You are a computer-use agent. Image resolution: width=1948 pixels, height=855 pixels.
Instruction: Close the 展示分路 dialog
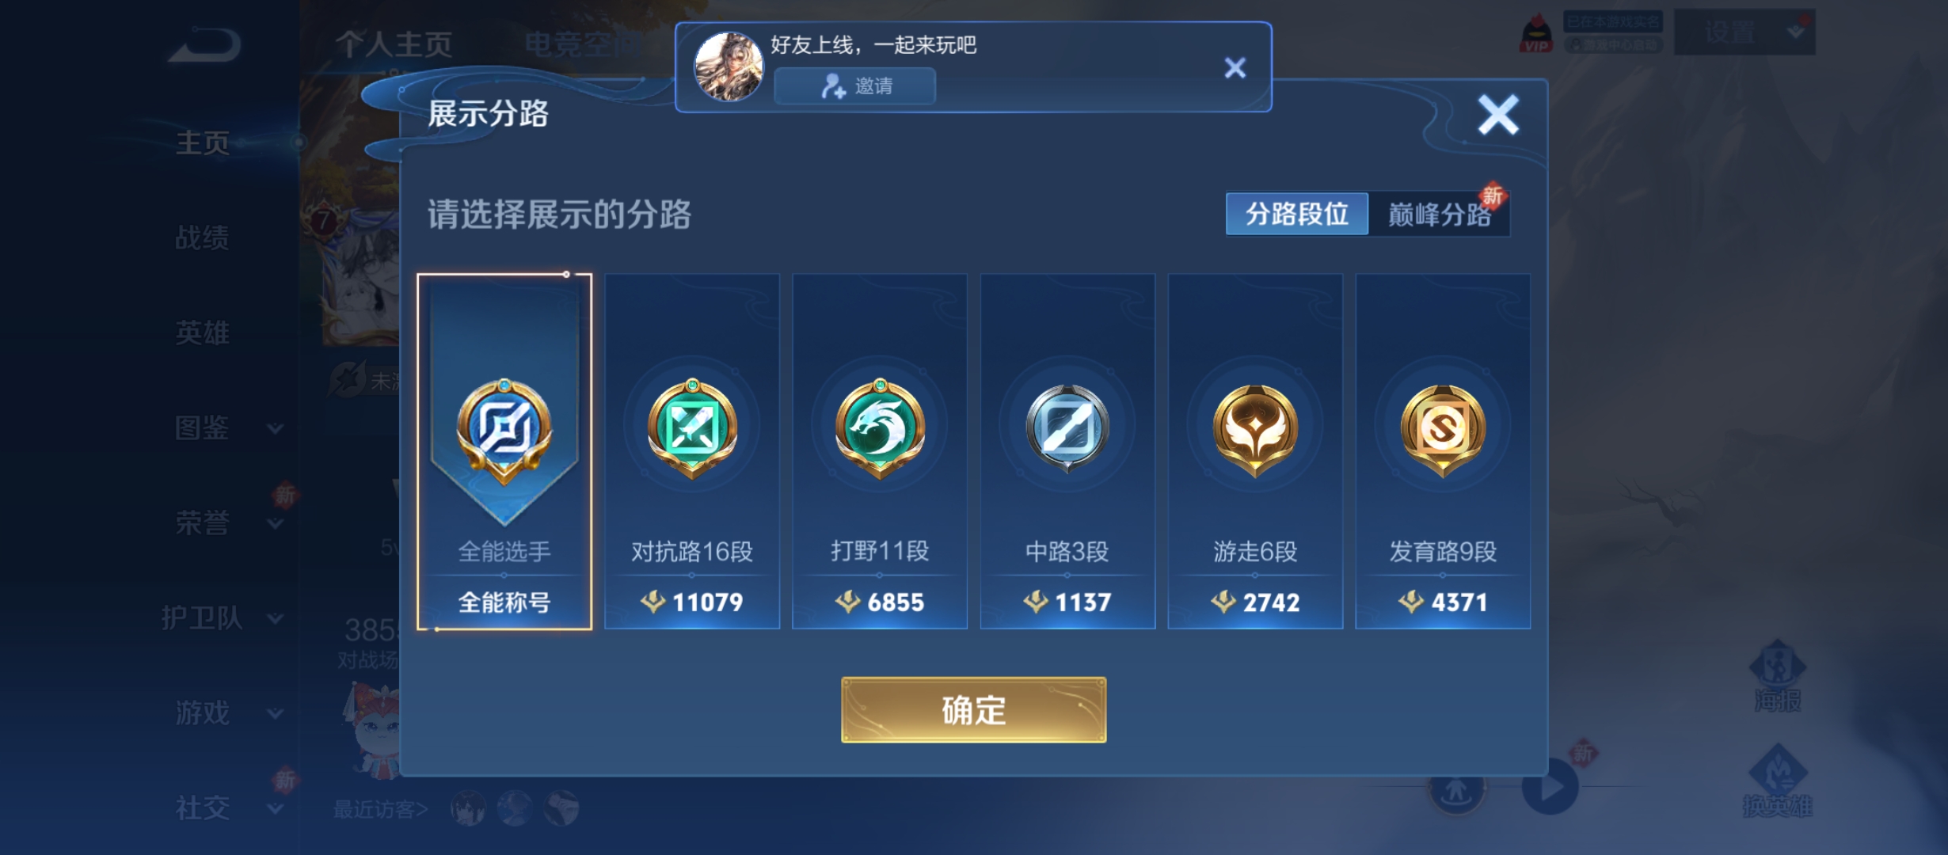point(1498,116)
